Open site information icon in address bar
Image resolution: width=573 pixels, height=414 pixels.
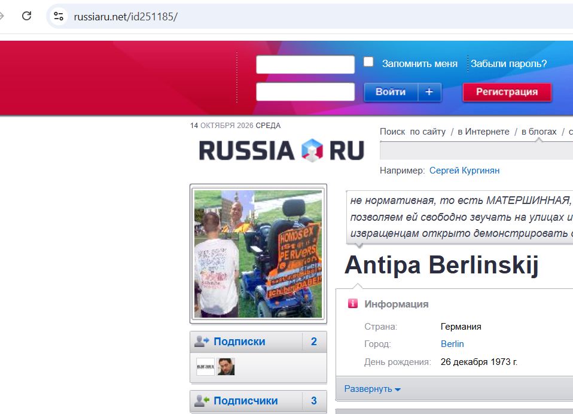pyautogui.click(x=59, y=16)
